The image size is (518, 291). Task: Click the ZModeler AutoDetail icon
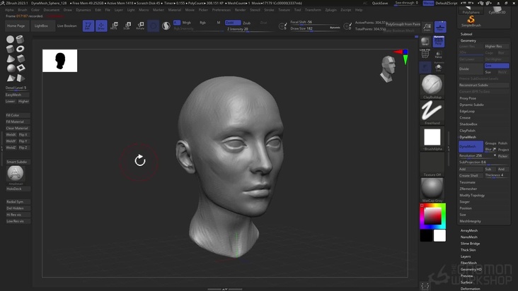[x=15, y=174]
